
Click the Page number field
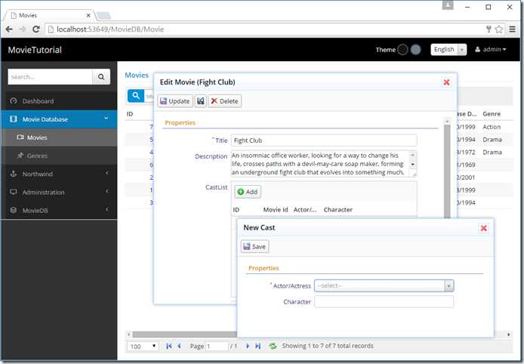pyautogui.click(x=217, y=347)
